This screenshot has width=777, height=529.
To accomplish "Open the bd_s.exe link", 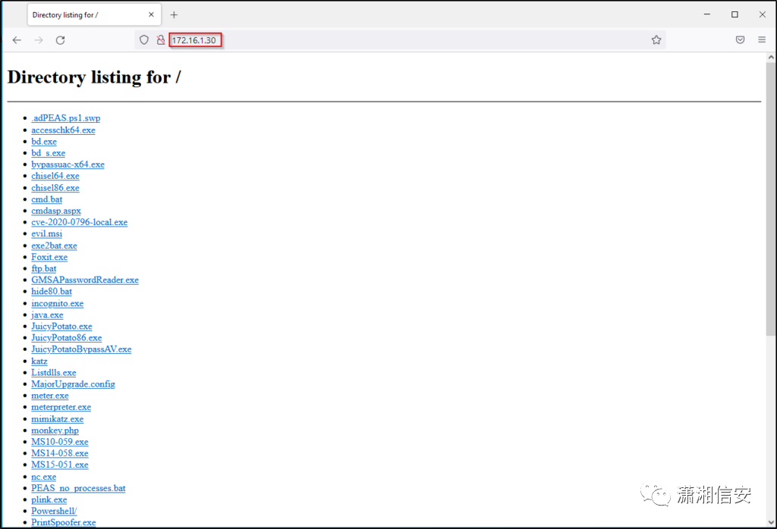I will pos(48,153).
